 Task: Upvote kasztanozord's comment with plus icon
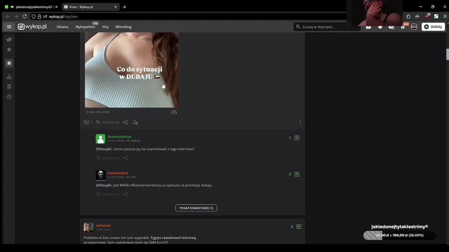tap(297, 174)
